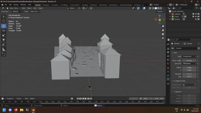Adjust the Focal Length 50 mm field
201x113 pixels.
[x=189, y=60]
